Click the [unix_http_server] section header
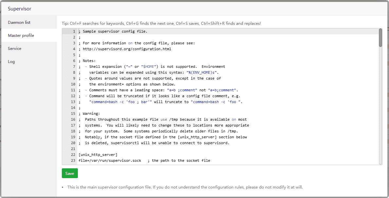Viewport: 389px width, 198px height. coord(98,155)
